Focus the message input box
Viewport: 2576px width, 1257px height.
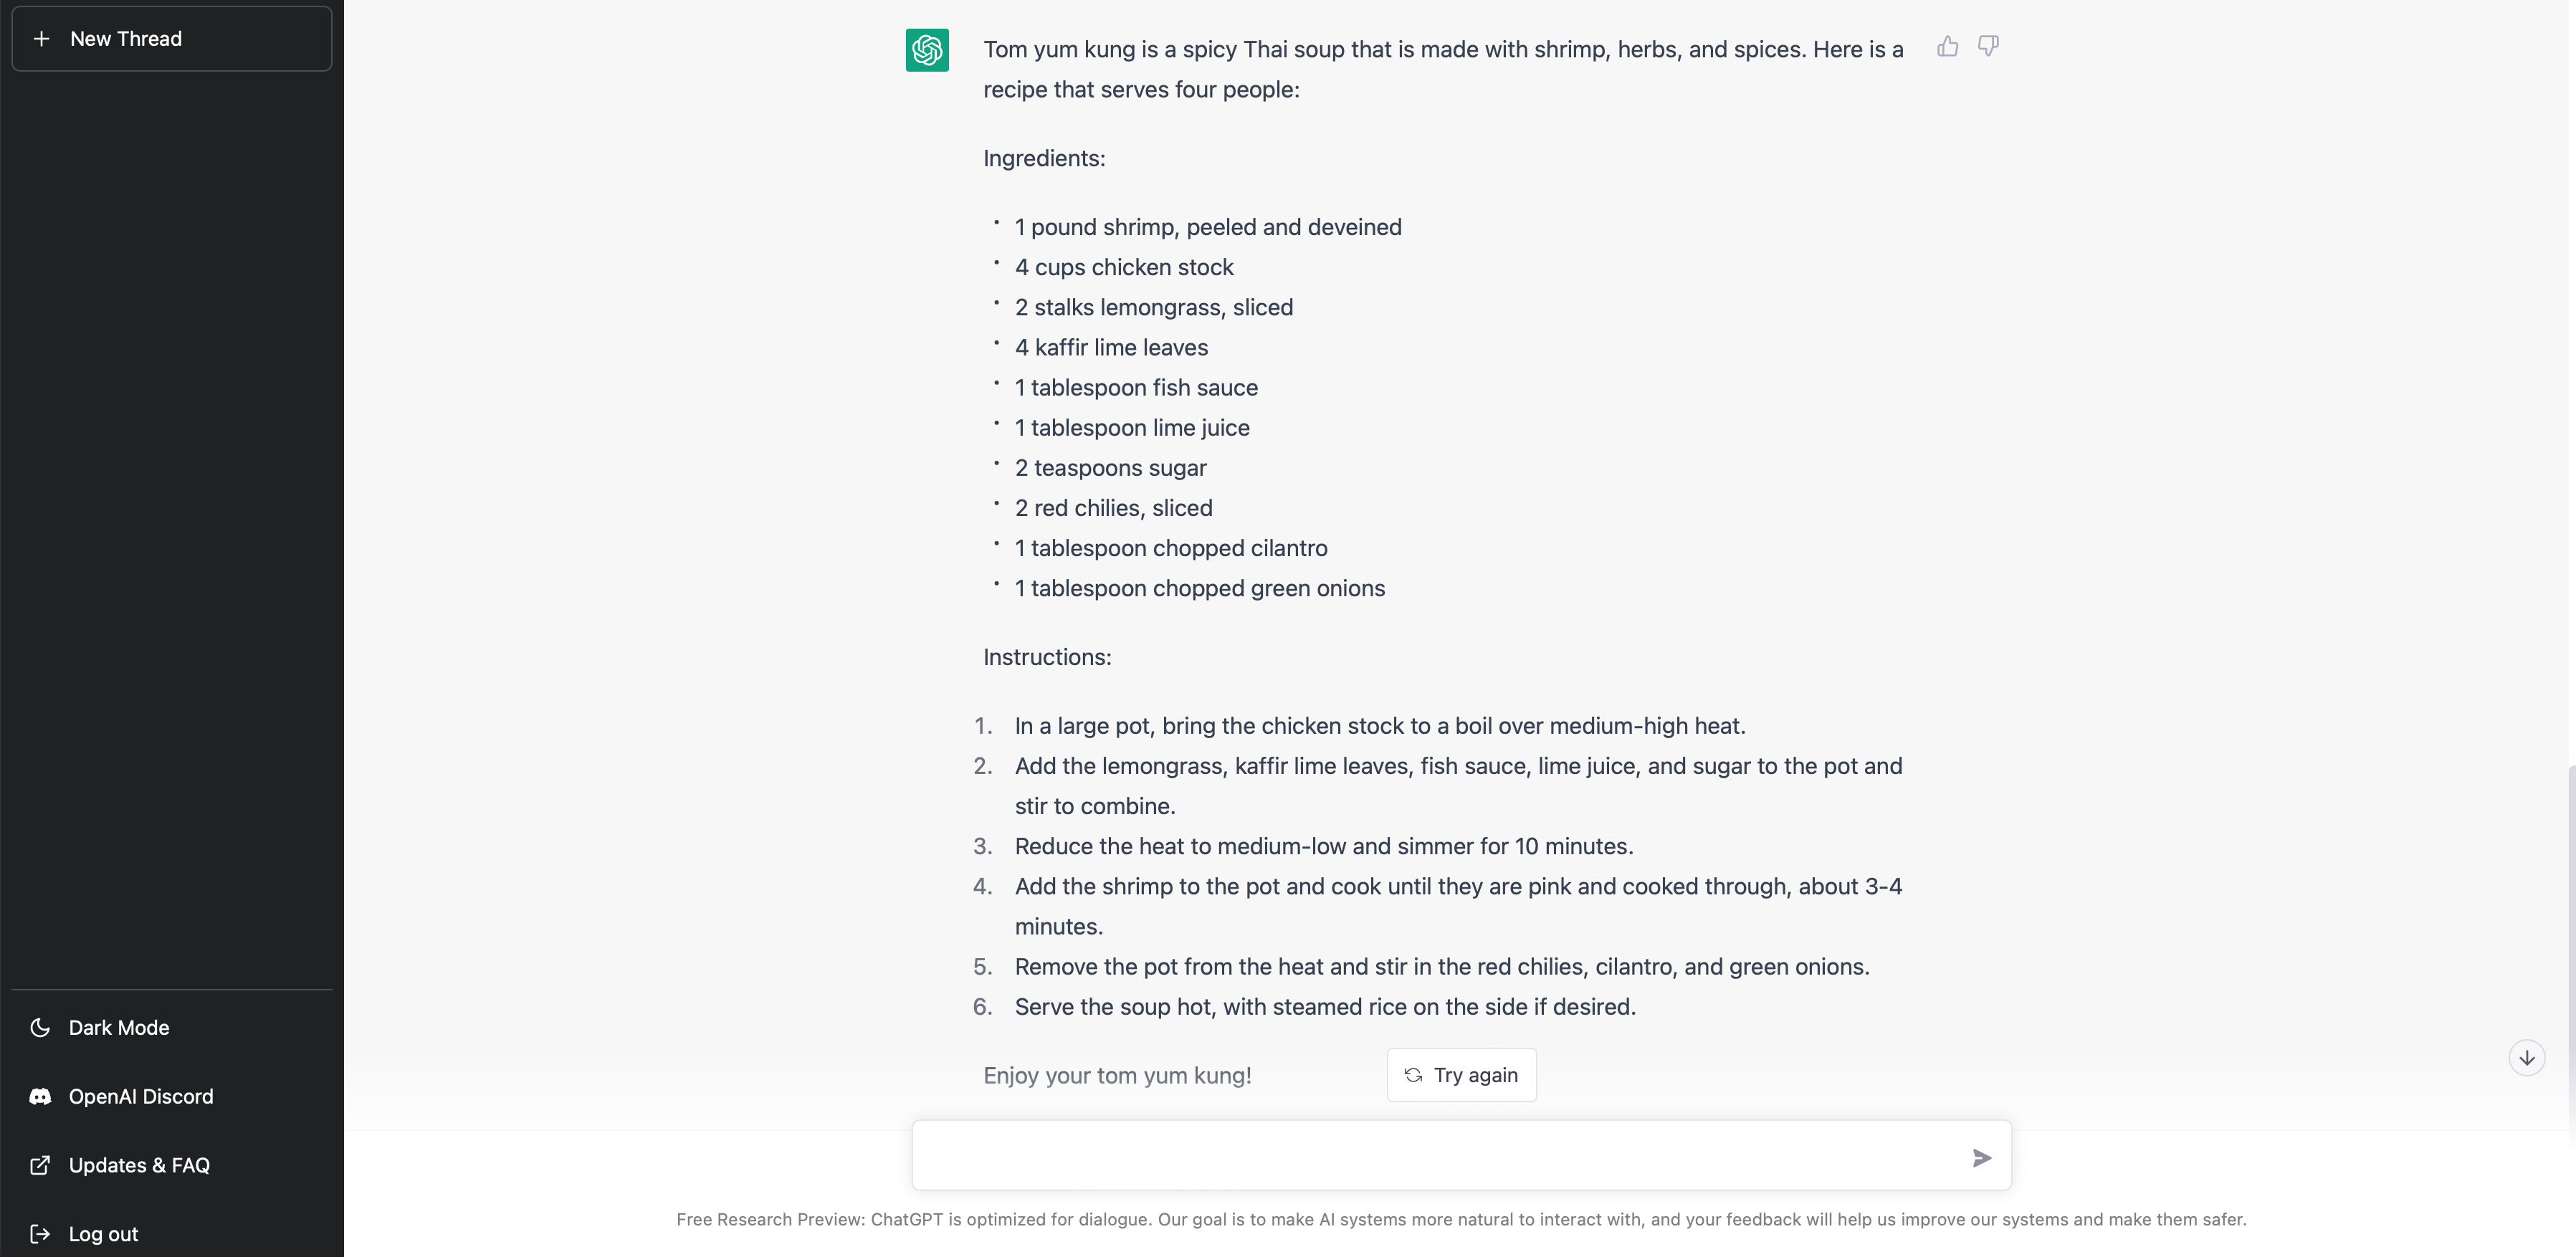point(1440,1157)
